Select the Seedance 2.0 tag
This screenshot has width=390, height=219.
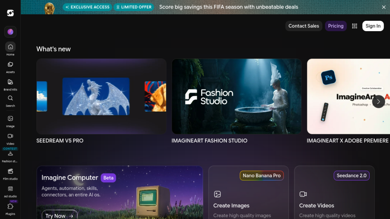(x=351, y=176)
